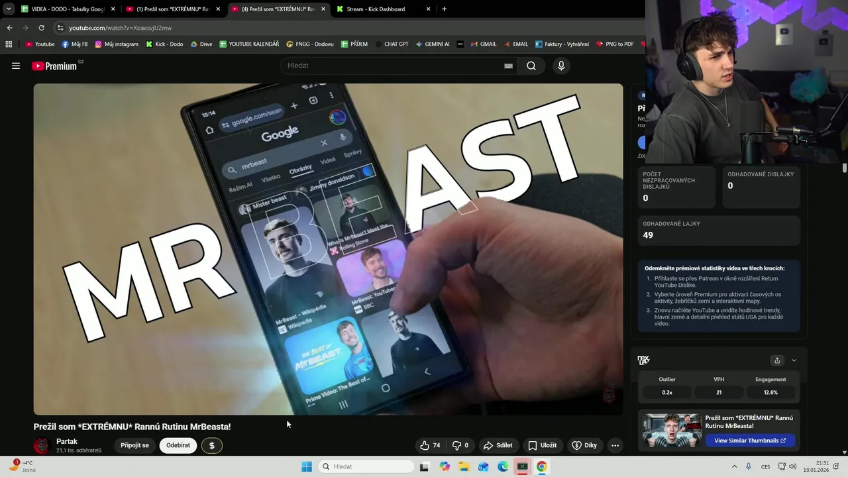
Task: Open File Explorer from taskbar
Action: click(464, 466)
